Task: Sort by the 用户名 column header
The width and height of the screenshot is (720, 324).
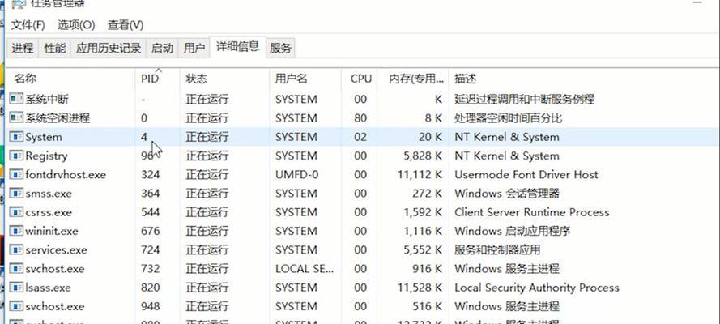Action: (x=305, y=79)
